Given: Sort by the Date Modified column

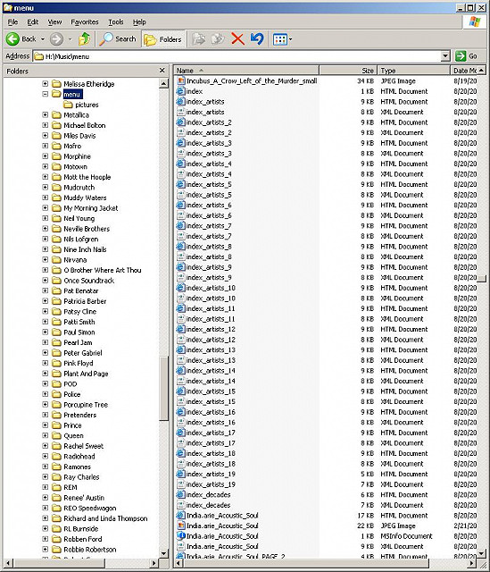Looking at the screenshot, I should pyautogui.click(x=464, y=71).
